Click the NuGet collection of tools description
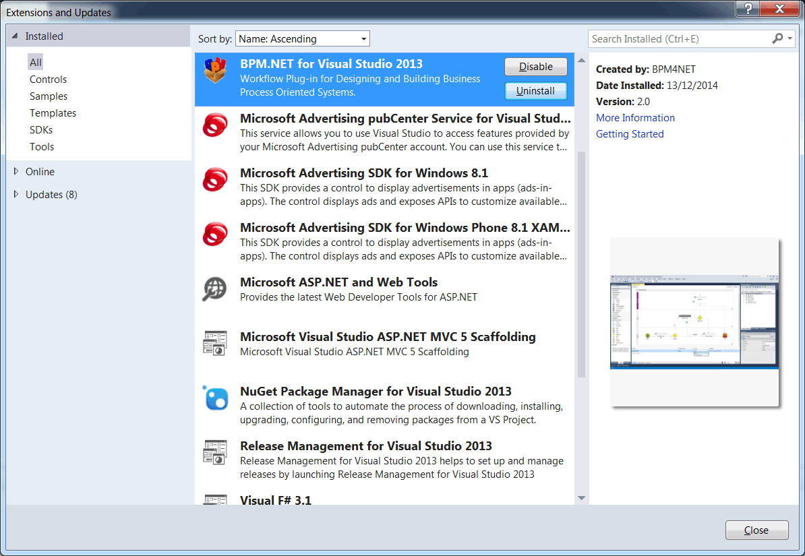 point(401,412)
